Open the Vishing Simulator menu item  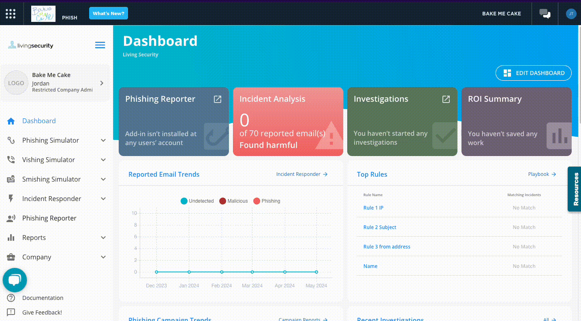pyautogui.click(x=49, y=160)
